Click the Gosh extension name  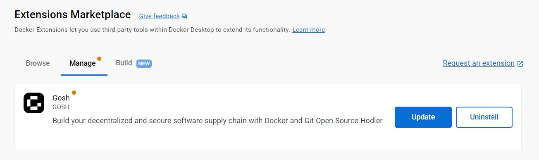[61, 98]
